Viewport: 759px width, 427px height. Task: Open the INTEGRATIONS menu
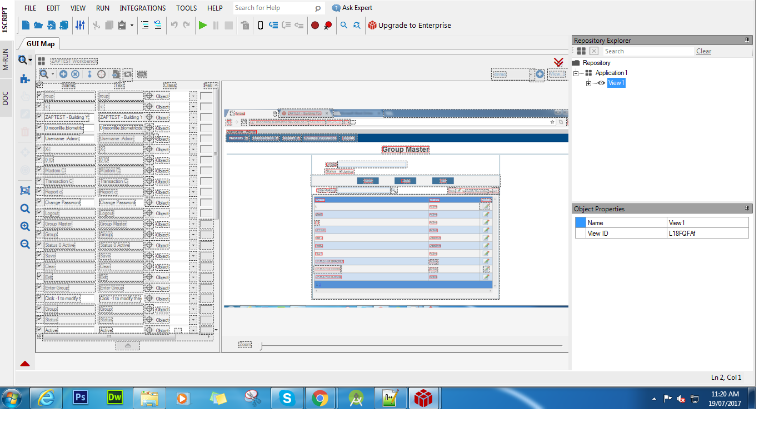point(143,8)
